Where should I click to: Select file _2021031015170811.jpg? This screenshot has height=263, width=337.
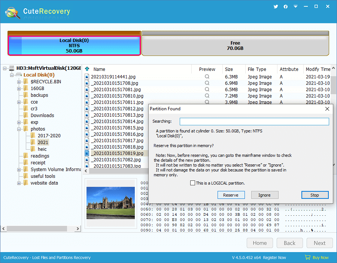[117, 102]
